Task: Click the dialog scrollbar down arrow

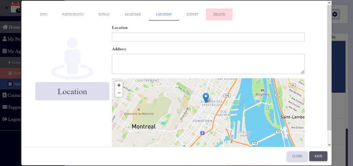Action: [329, 145]
